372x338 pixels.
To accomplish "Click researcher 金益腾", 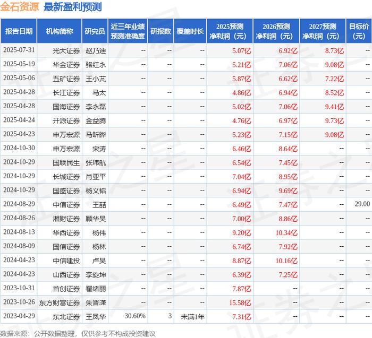I will click(x=96, y=120).
